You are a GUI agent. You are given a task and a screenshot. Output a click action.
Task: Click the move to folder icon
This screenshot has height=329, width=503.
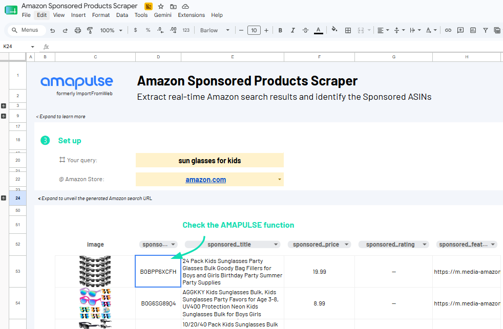[x=173, y=7]
